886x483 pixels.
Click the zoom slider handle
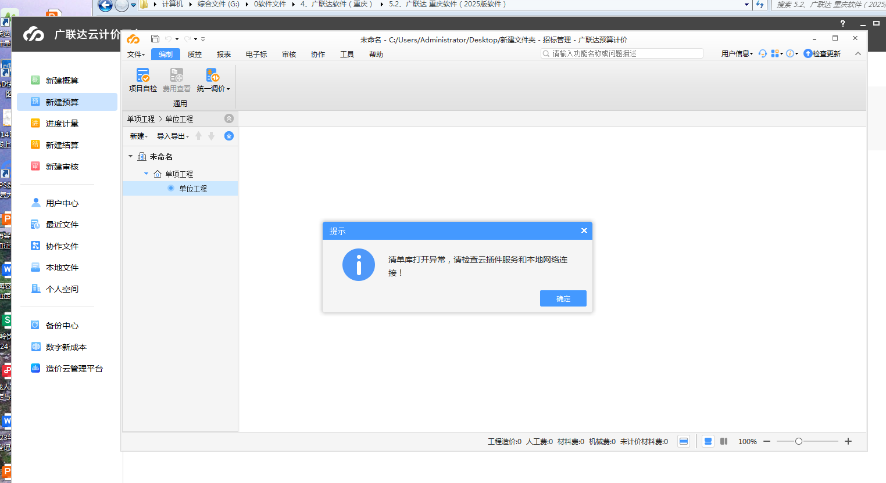pyautogui.click(x=799, y=441)
